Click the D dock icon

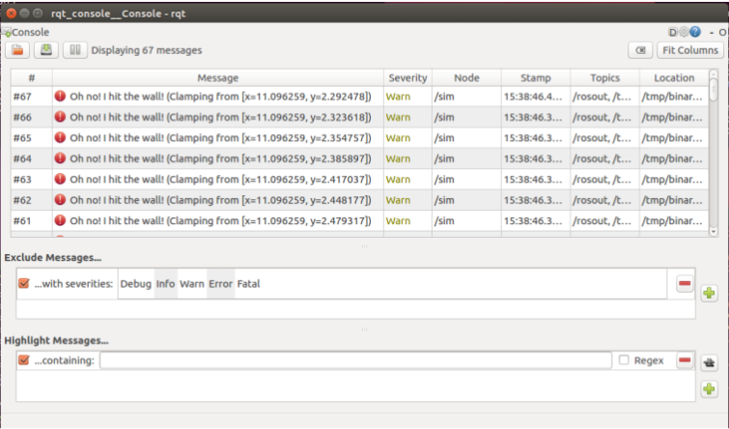[672, 32]
